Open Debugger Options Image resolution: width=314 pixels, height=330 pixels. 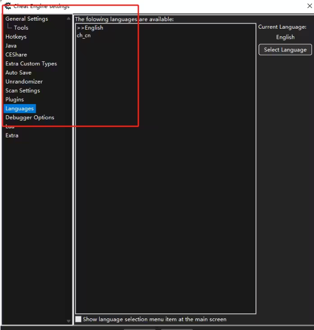(x=30, y=117)
